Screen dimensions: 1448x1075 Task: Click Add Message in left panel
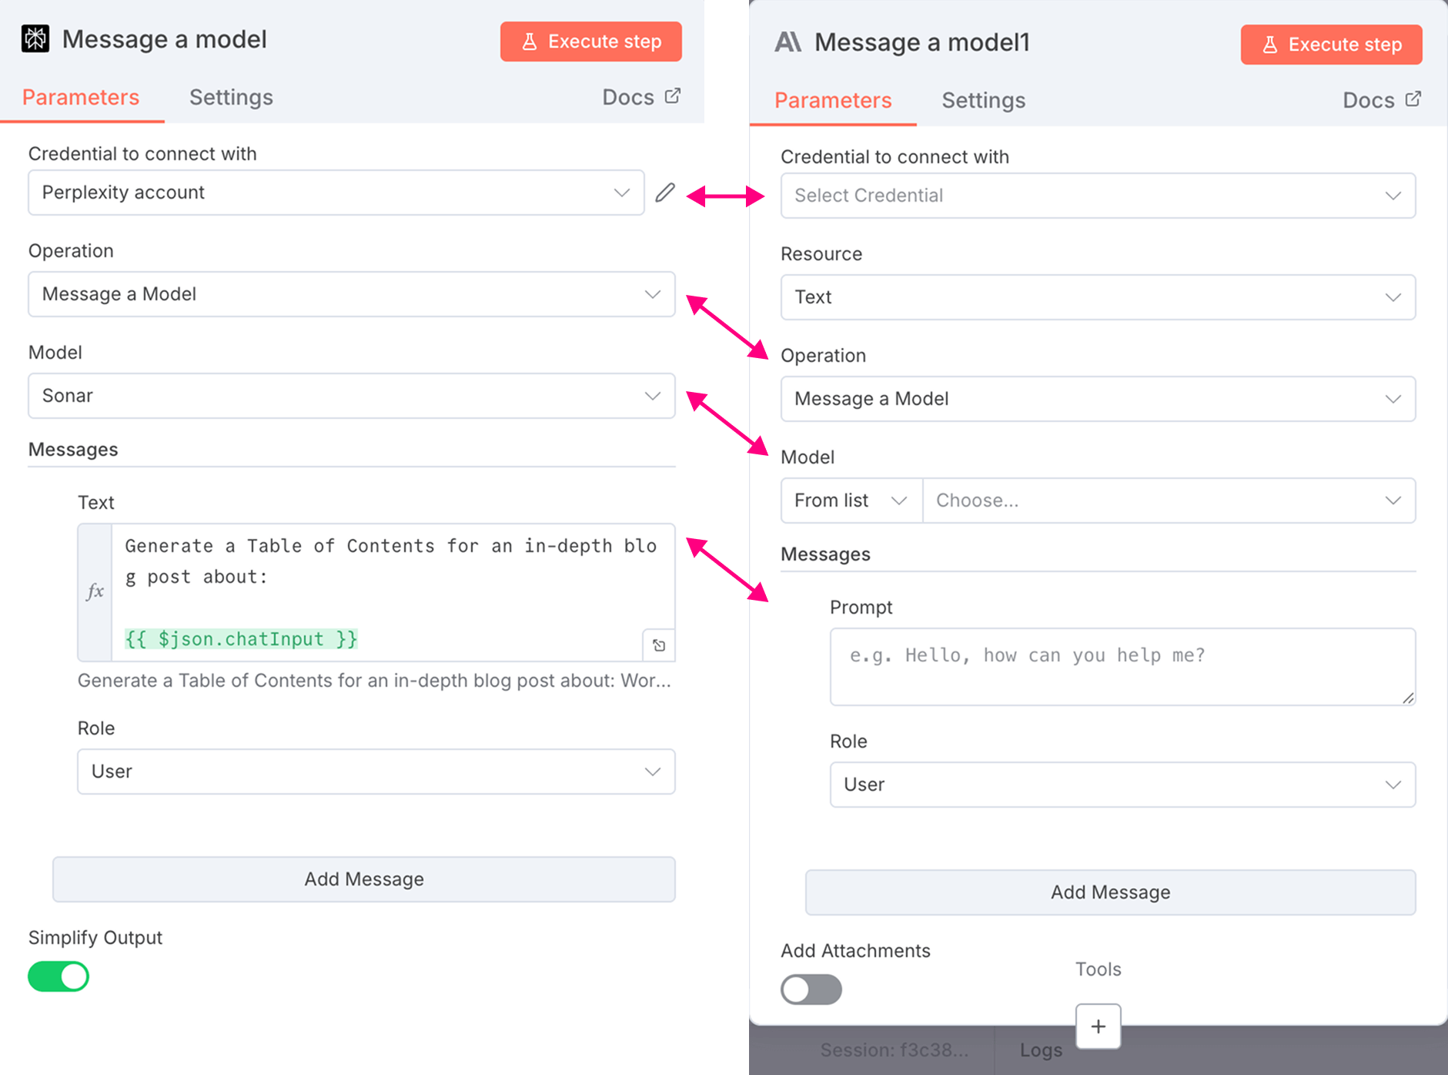(364, 879)
